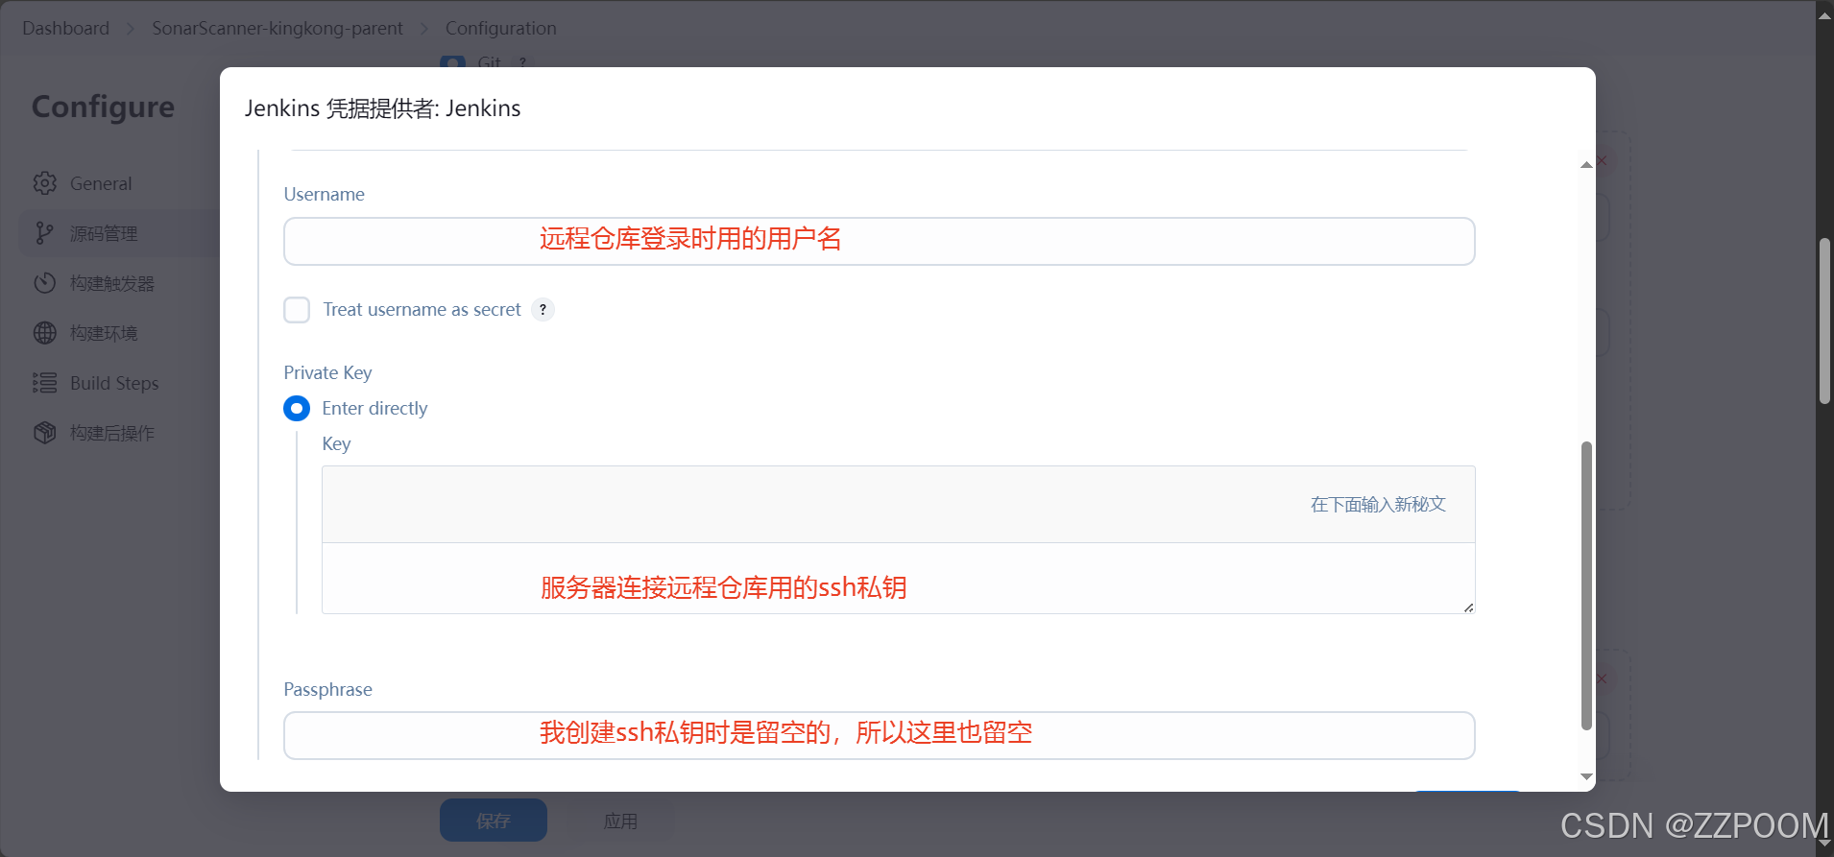This screenshot has height=857, width=1834.
Task: Click the private Key text area
Action: [898, 578]
